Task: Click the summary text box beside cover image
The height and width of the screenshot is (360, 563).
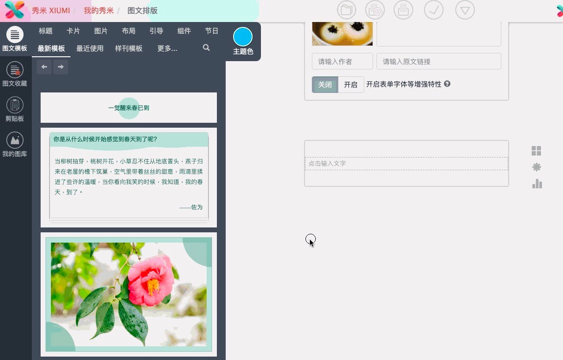Action: pos(439,34)
